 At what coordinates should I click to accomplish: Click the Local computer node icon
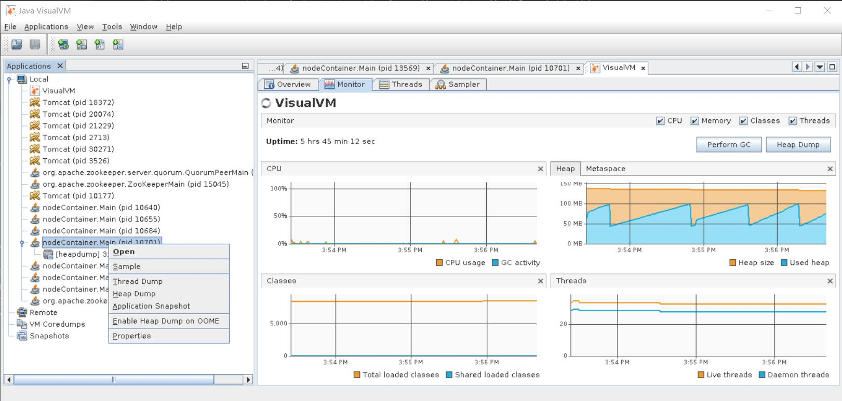click(x=22, y=79)
